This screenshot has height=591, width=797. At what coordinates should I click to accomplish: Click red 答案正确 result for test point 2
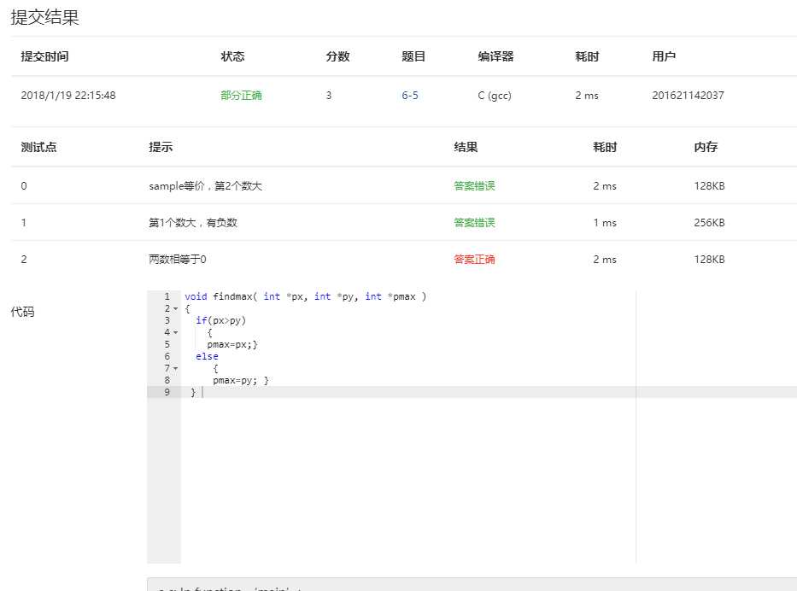[474, 259]
